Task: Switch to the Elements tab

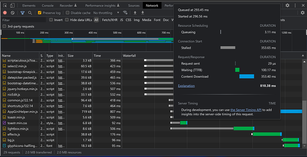Action: click(x=29, y=5)
